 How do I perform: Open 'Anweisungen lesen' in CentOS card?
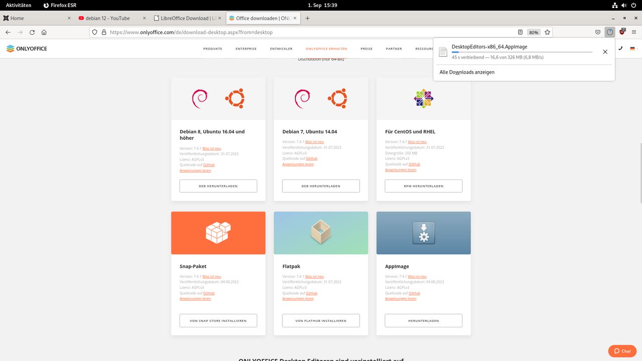[x=401, y=169]
